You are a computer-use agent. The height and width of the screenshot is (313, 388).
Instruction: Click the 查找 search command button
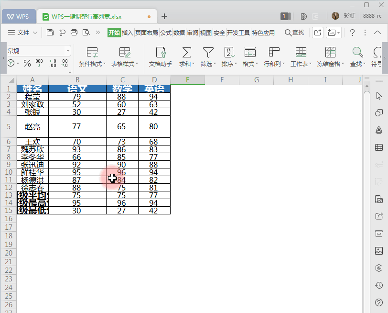(294, 33)
